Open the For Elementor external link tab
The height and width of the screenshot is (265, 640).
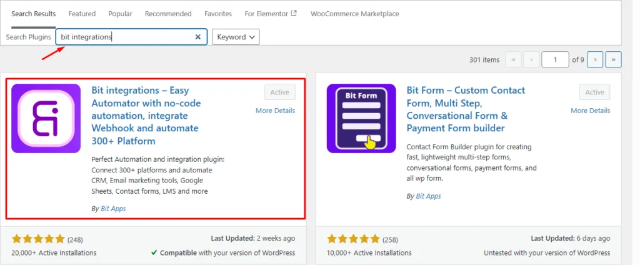tap(271, 14)
